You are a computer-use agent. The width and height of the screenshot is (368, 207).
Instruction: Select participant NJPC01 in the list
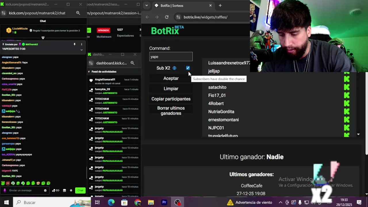coord(216,128)
